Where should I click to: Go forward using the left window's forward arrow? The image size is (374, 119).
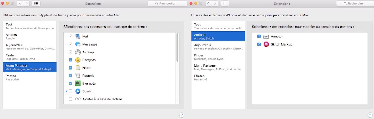pyautogui.click(x=26, y=4)
